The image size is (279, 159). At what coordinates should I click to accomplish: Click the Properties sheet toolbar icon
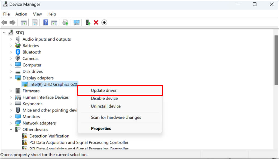(35, 23)
